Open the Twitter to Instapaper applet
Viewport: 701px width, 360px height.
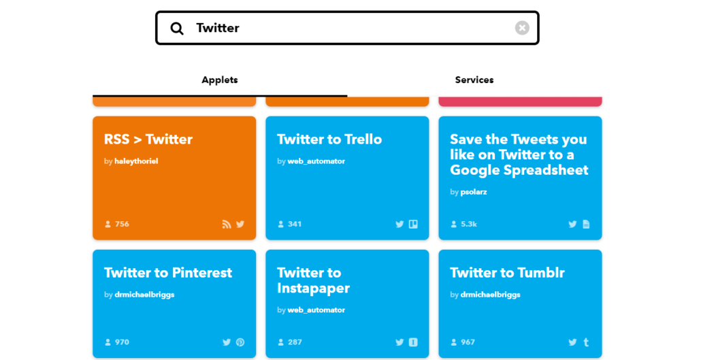click(313, 280)
